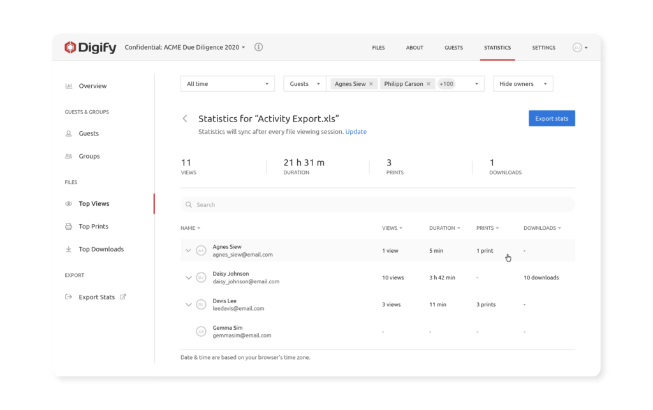Go to Overview in sidebar
Image resolution: width=653 pixels, height=410 pixels.
click(x=92, y=86)
